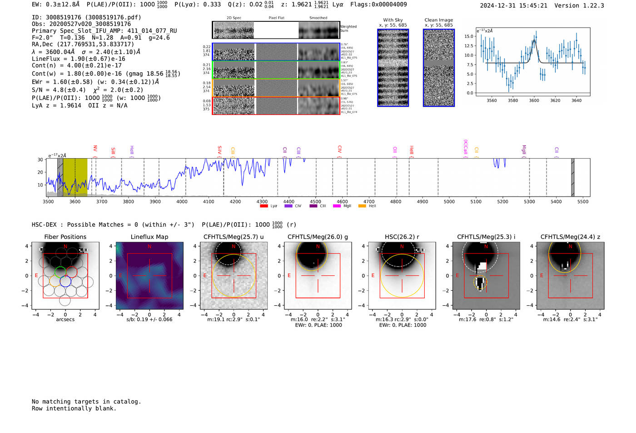
Task: Click the CIII legend color swatch
Action: (313, 206)
